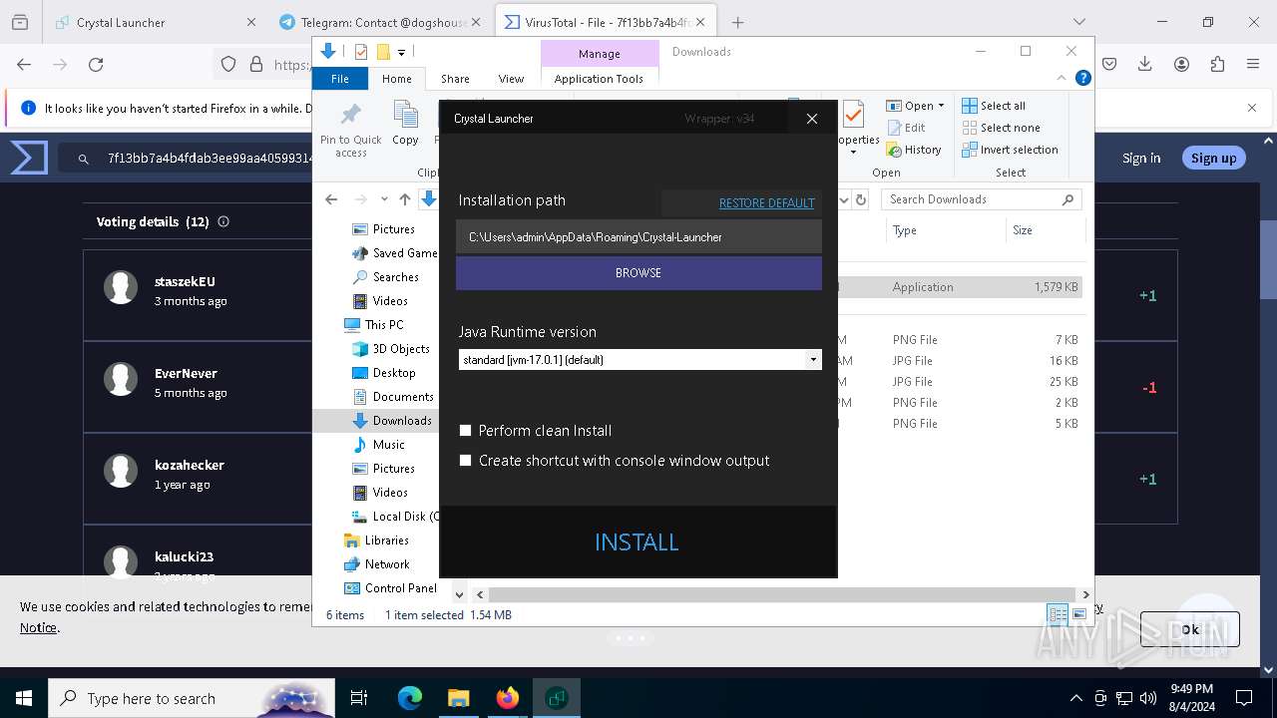Collapse the Explorer ribbon with chevron
The width and height of the screenshot is (1277, 718).
click(1062, 78)
